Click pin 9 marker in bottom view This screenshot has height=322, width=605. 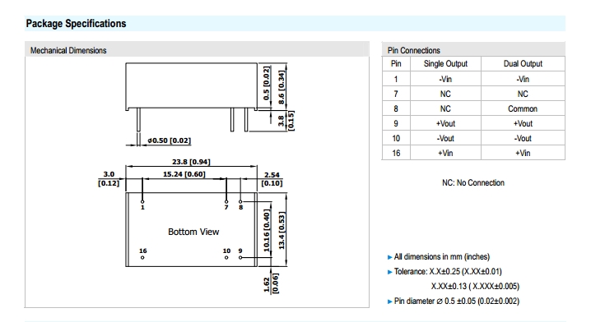click(x=240, y=257)
